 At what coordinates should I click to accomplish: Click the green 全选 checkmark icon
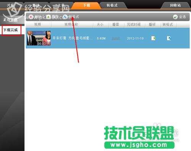(x=175, y=17)
